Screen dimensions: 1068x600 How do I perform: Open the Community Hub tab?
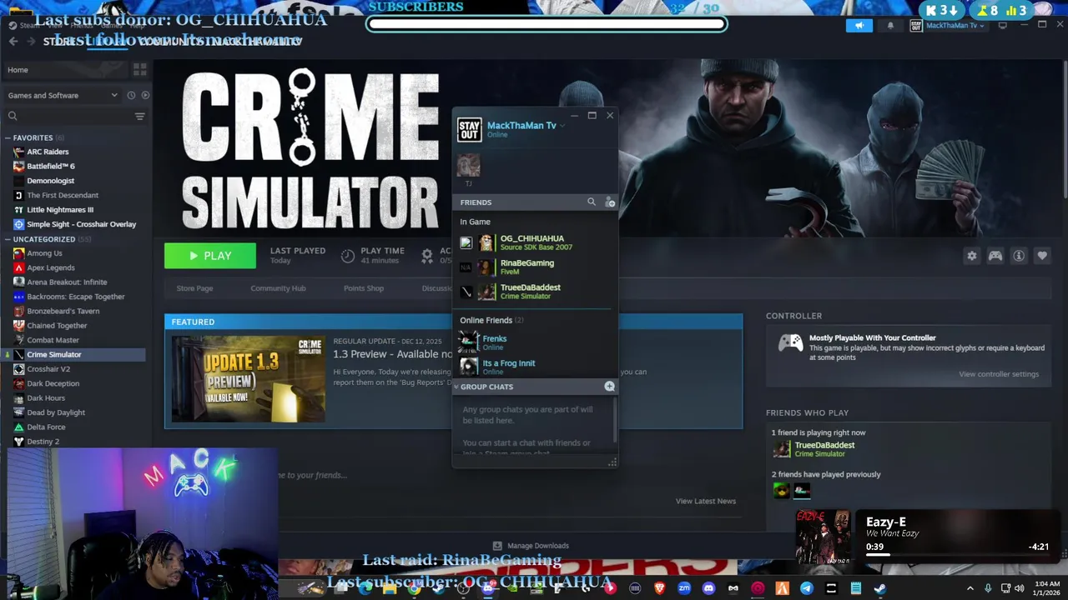[278, 288]
